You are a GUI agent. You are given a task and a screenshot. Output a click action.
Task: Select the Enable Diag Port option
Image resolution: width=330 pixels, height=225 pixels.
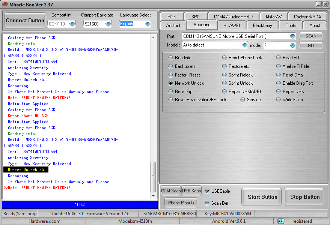(x=279, y=83)
